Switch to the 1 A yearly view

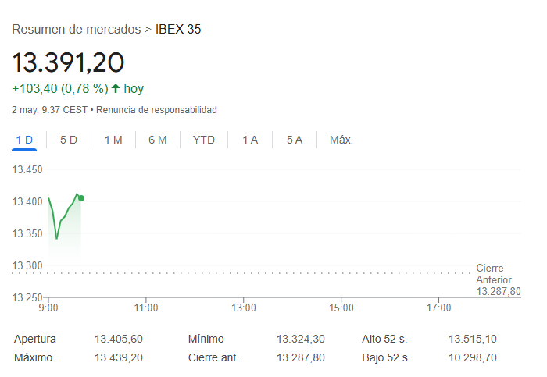(x=250, y=140)
